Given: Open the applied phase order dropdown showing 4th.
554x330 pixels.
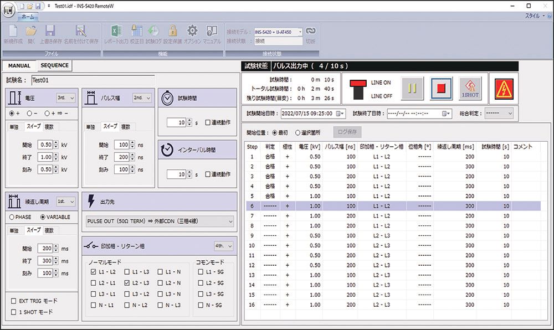Looking at the screenshot, I should pyautogui.click(x=224, y=246).
